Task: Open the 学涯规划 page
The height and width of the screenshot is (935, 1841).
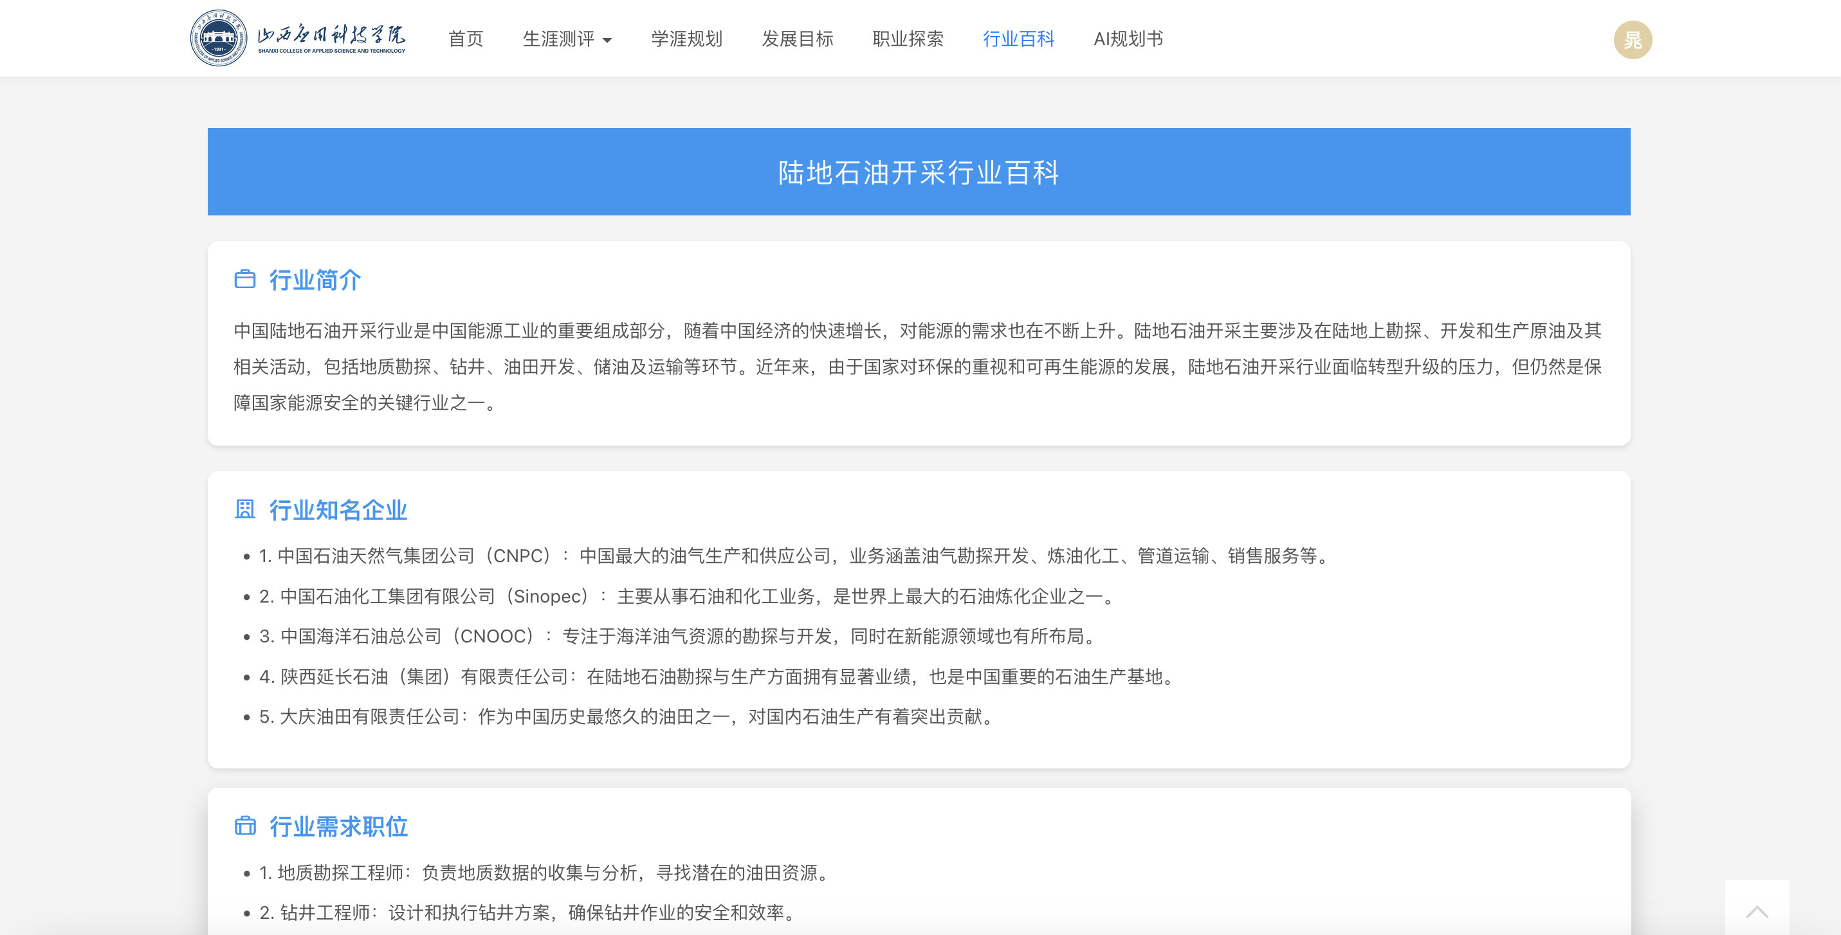Action: point(687,39)
